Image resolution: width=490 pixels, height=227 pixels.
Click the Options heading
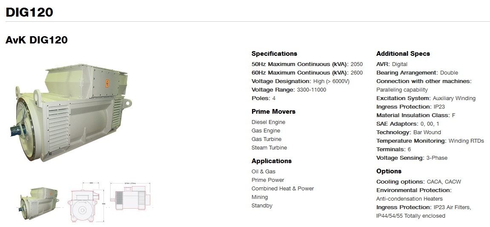coord(389,171)
